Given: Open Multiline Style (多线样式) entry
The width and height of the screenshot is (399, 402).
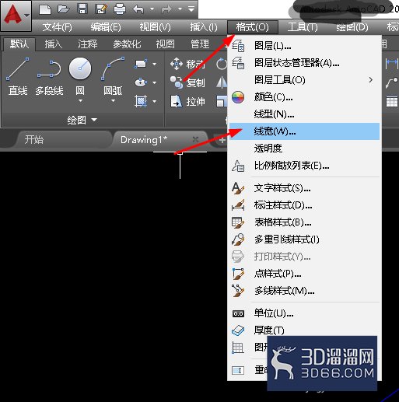Looking at the screenshot, I should pyautogui.click(x=304, y=291).
